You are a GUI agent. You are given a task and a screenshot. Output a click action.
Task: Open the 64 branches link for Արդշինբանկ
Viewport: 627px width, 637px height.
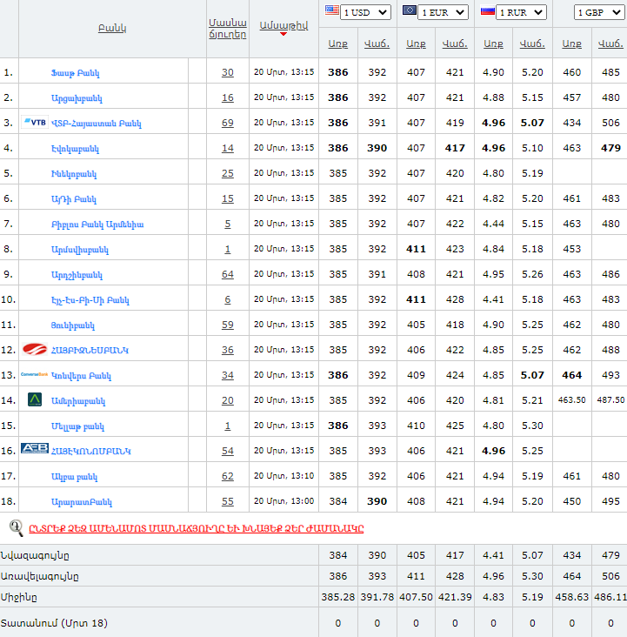click(x=228, y=274)
